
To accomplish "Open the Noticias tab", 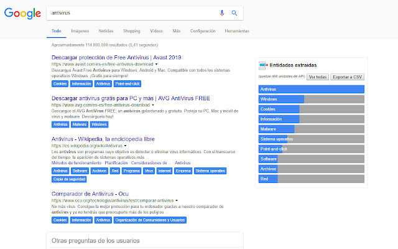I will tap(106, 31).
